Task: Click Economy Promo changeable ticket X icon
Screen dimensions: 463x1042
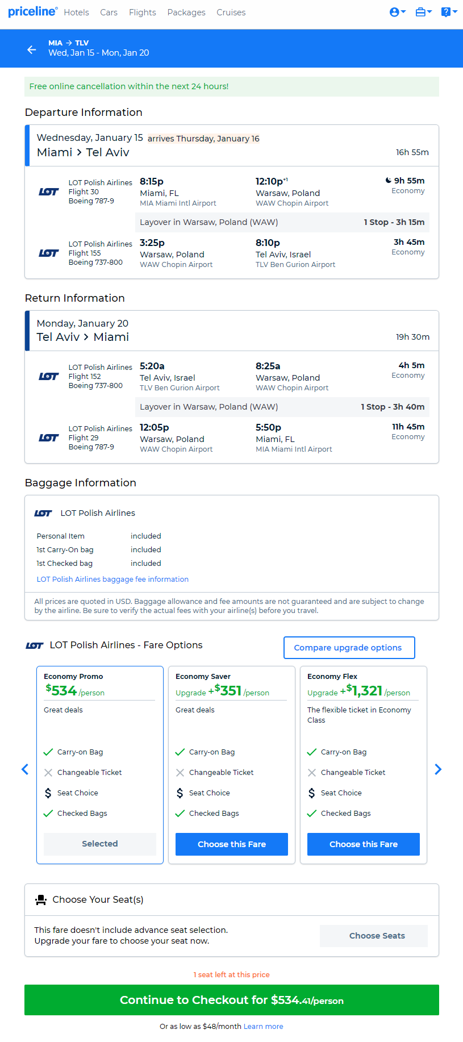Action: [48, 773]
